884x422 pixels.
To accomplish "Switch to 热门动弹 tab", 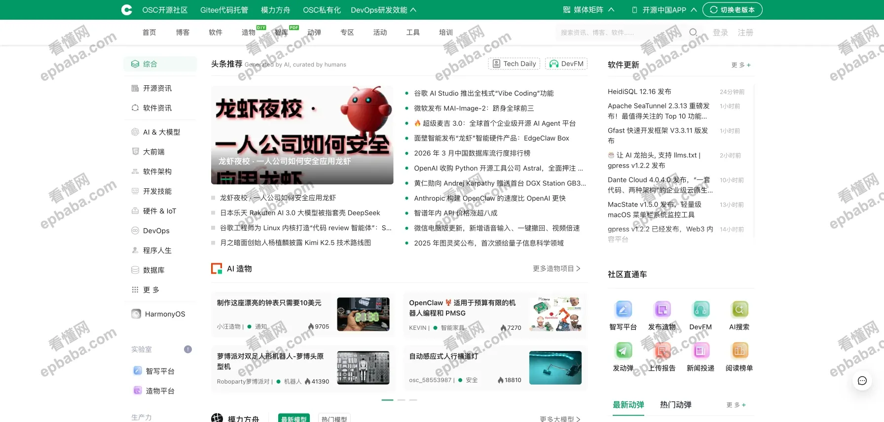I will pyautogui.click(x=676, y=405).
